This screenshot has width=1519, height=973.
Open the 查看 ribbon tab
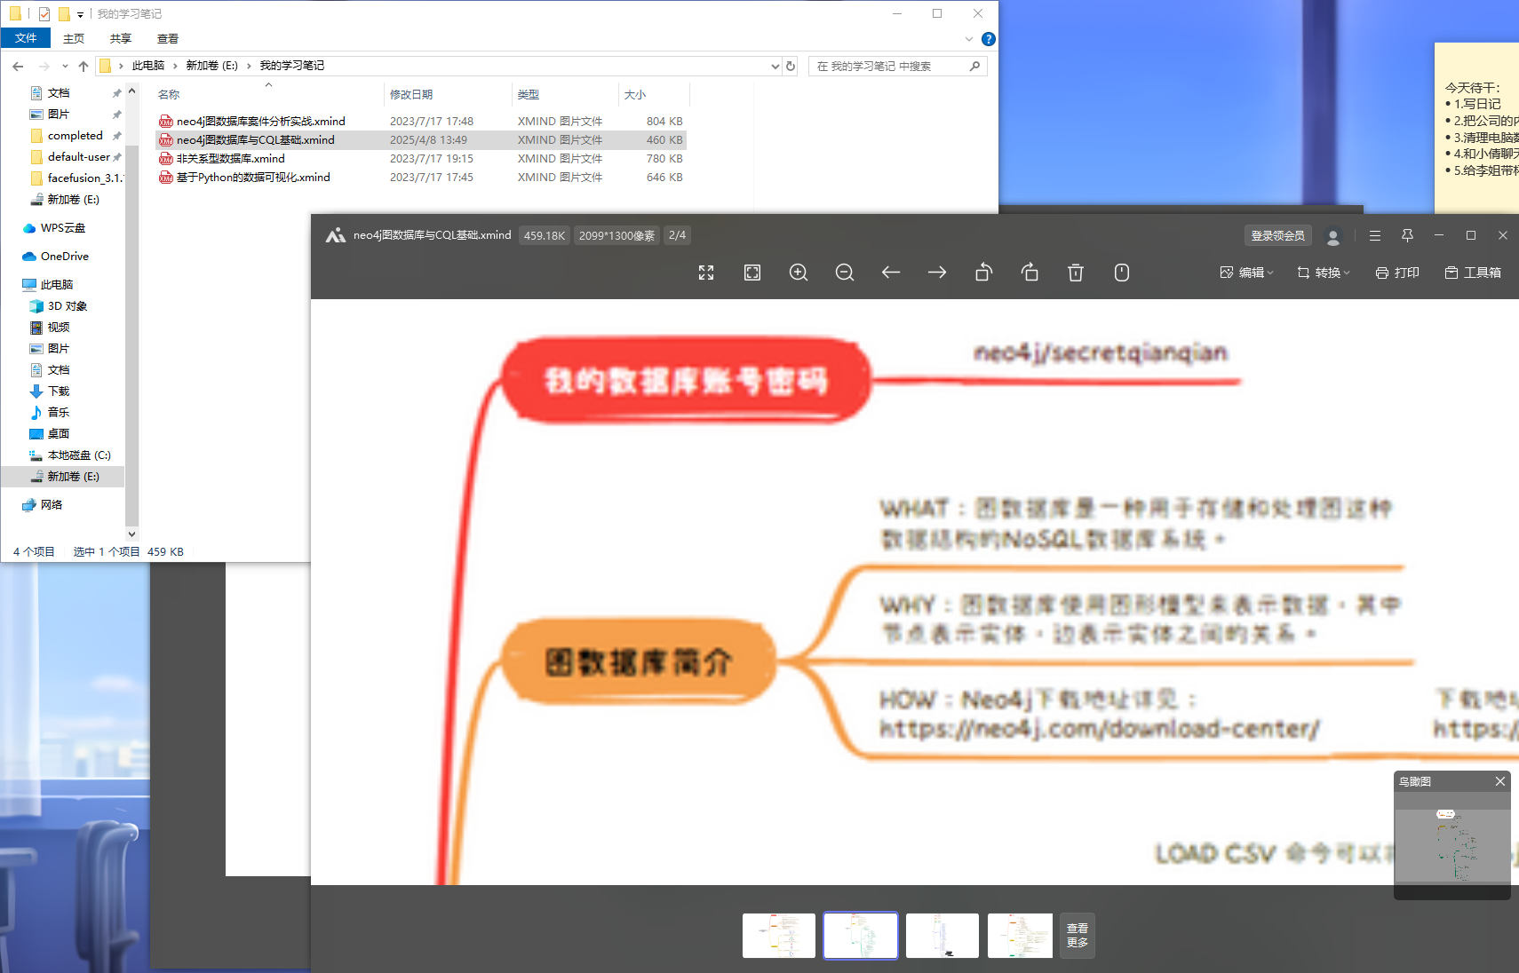point(168,38)
